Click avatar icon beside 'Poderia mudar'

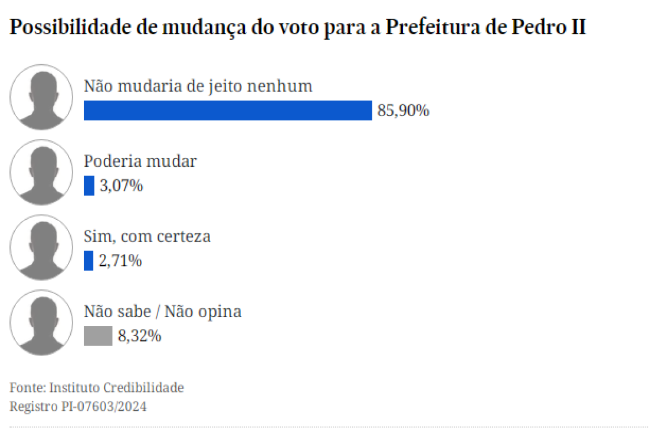(41, 172)
